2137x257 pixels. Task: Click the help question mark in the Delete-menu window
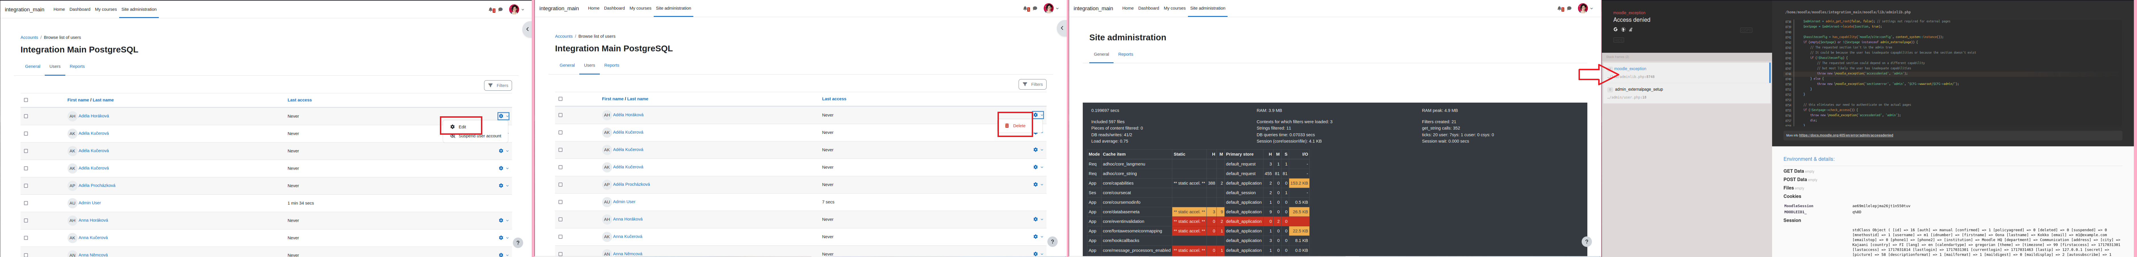pos(1052,242)
